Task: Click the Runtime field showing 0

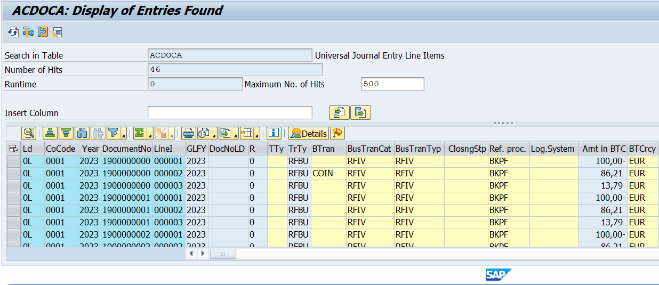Action: pyautogui.click(x=195, y=84)
